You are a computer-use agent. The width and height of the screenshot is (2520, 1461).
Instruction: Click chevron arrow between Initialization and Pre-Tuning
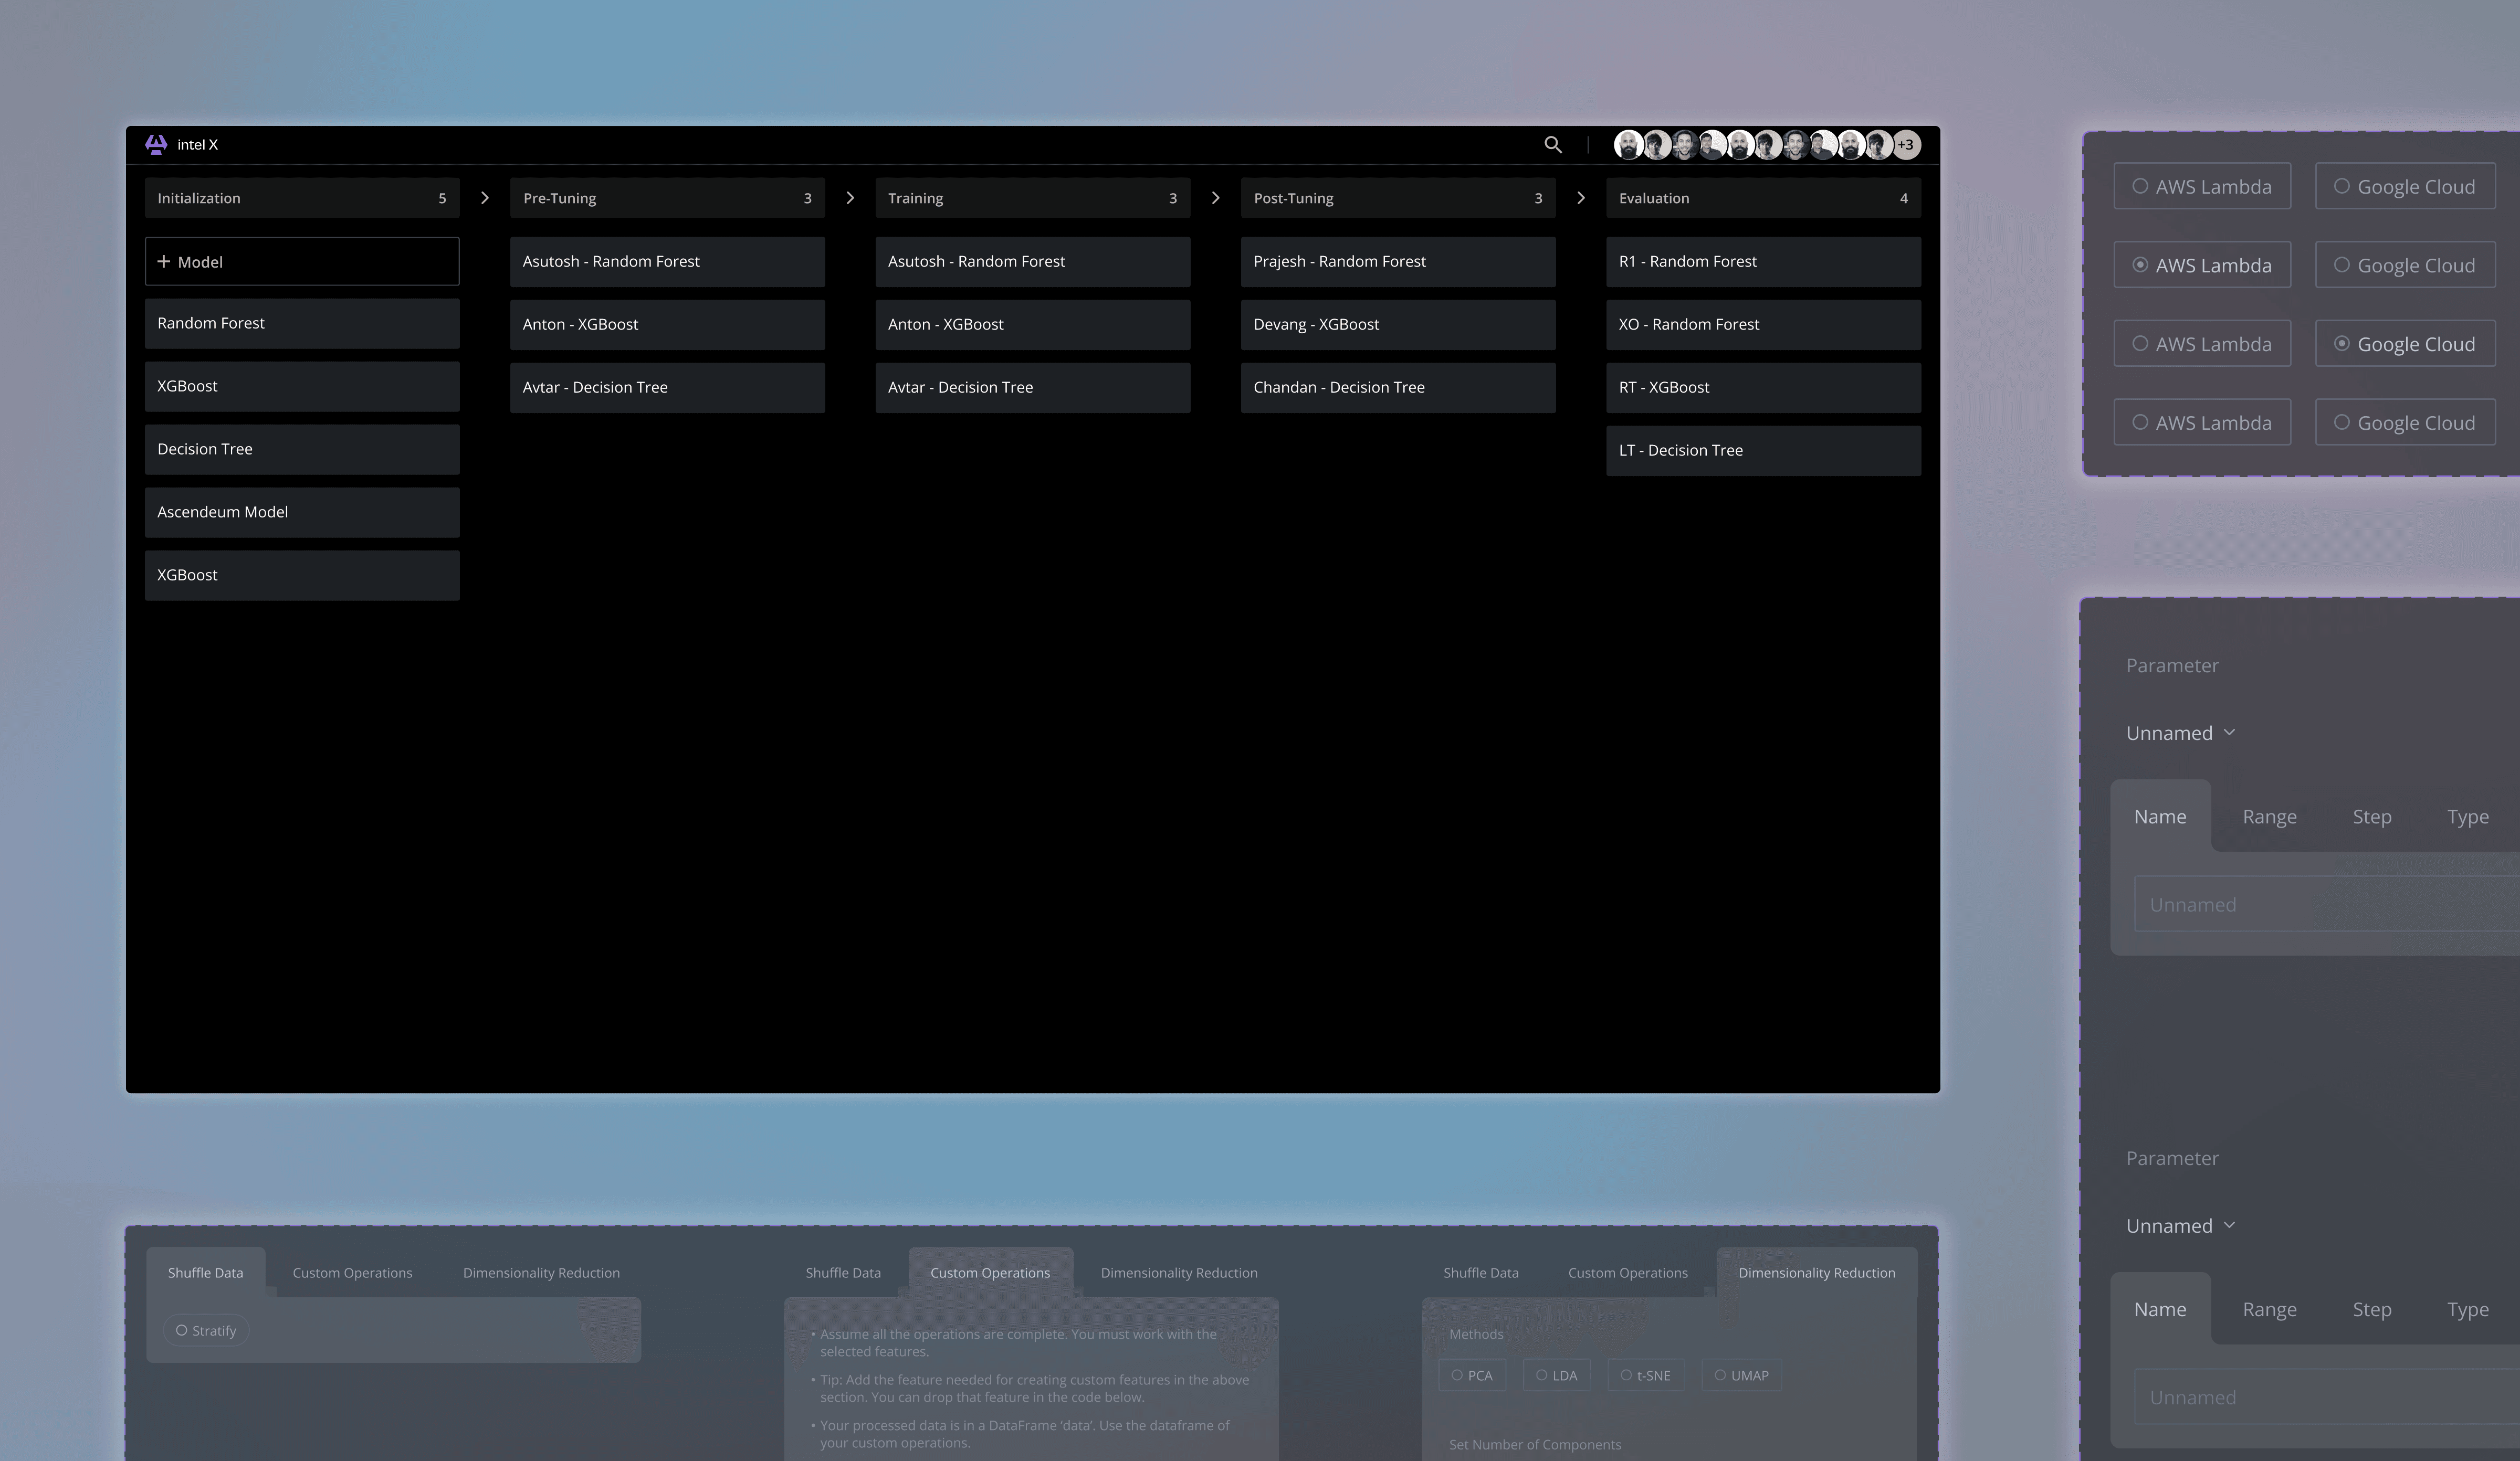point(485,198)
